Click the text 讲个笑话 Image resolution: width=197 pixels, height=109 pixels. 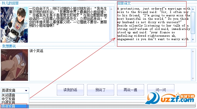[x=36, y=51]
